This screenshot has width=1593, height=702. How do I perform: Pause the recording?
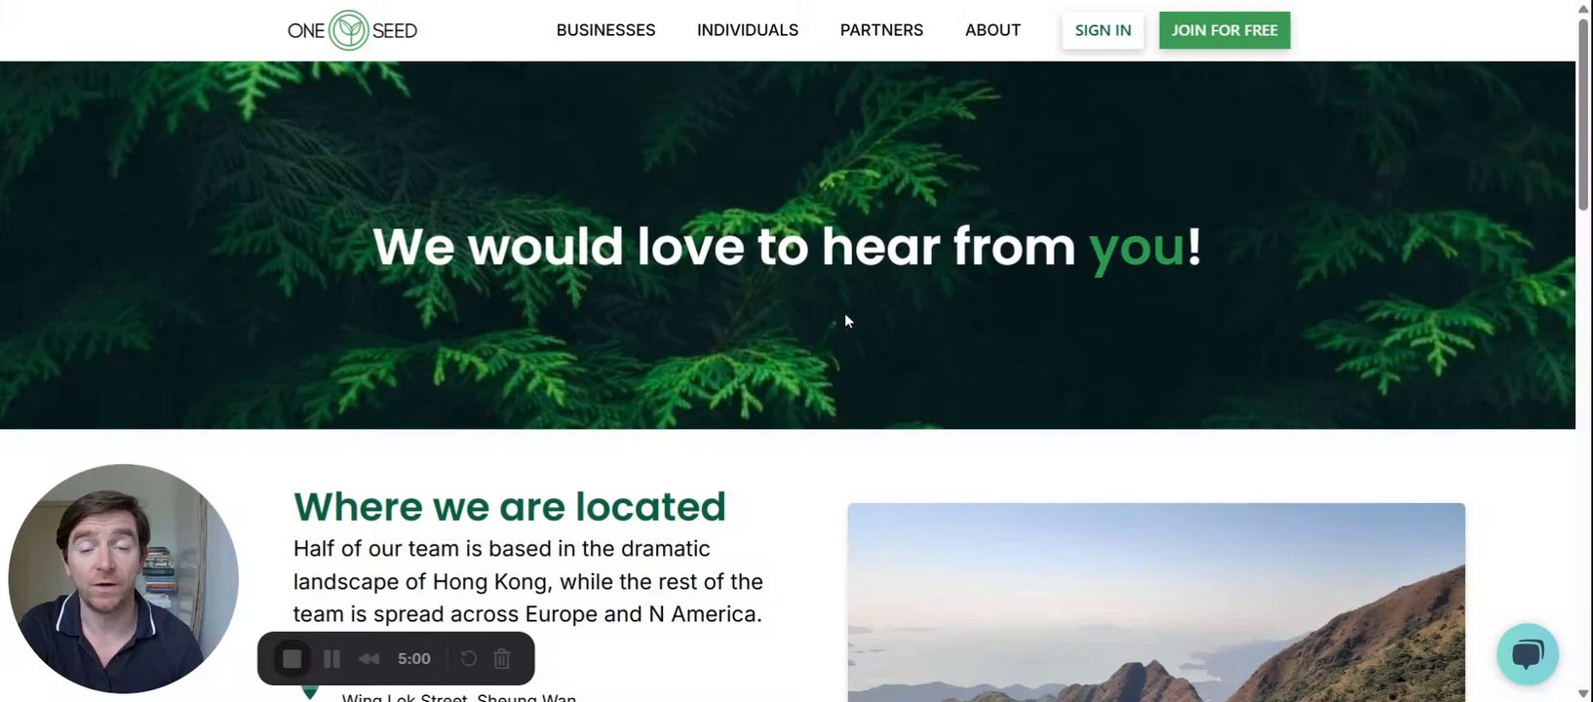point(331,659)
